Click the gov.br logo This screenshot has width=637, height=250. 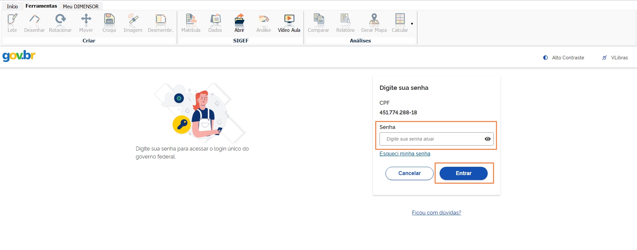pos(19,56)
